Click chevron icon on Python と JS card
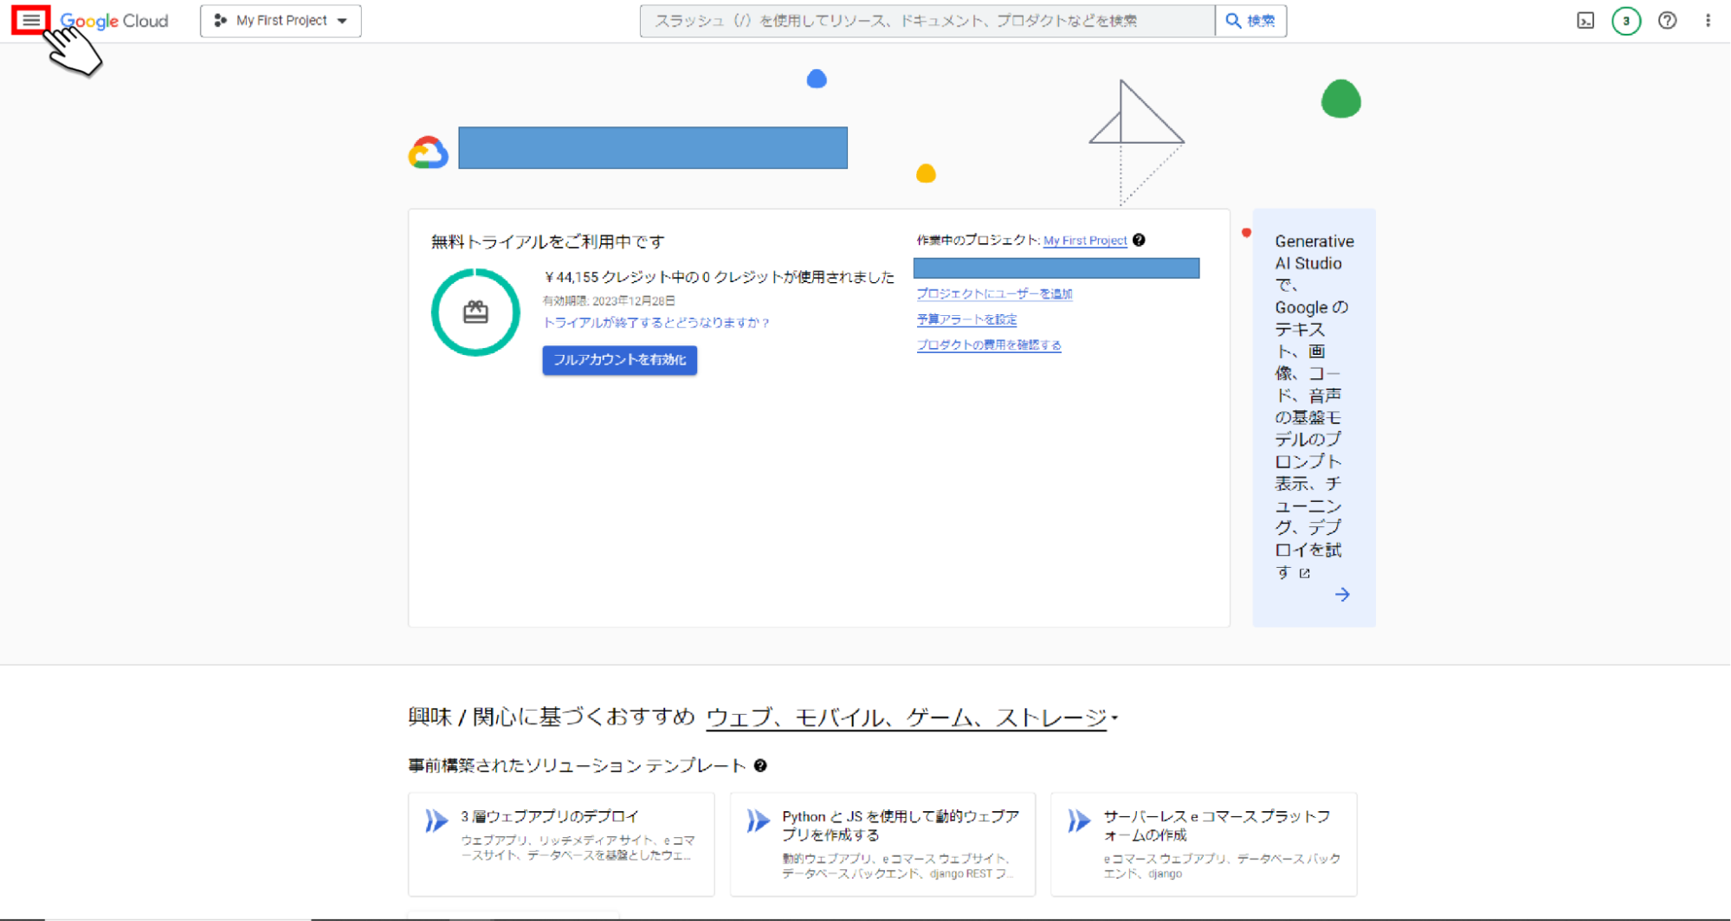1731x921 pixels. tap(758, 820)
